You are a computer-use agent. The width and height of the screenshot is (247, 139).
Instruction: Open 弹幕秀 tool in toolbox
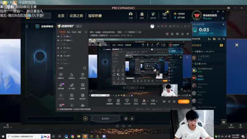[72, 96]
